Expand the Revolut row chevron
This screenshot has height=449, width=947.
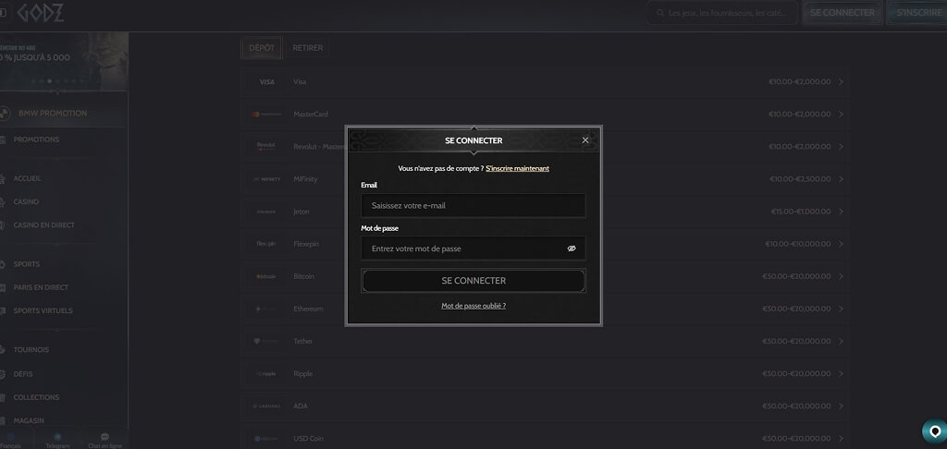click(842, 147)
